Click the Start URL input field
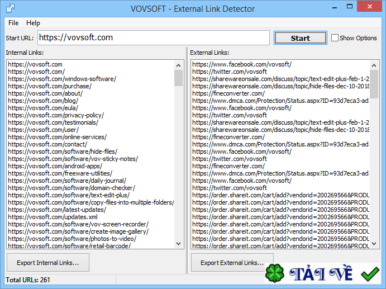The image size is (386, 289). (154, 37)
